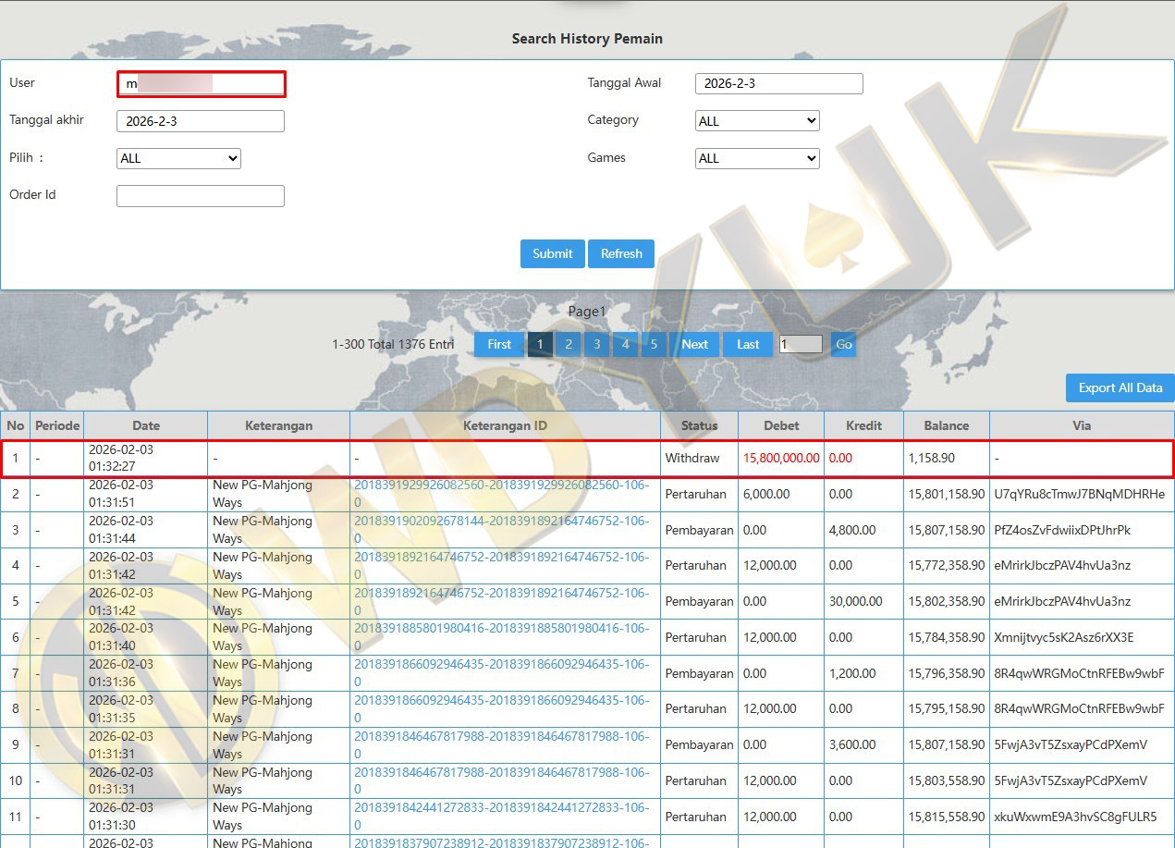1175x848 pixels.
Task: Click the Tanggal Awal date field
Action: point(778,84)
